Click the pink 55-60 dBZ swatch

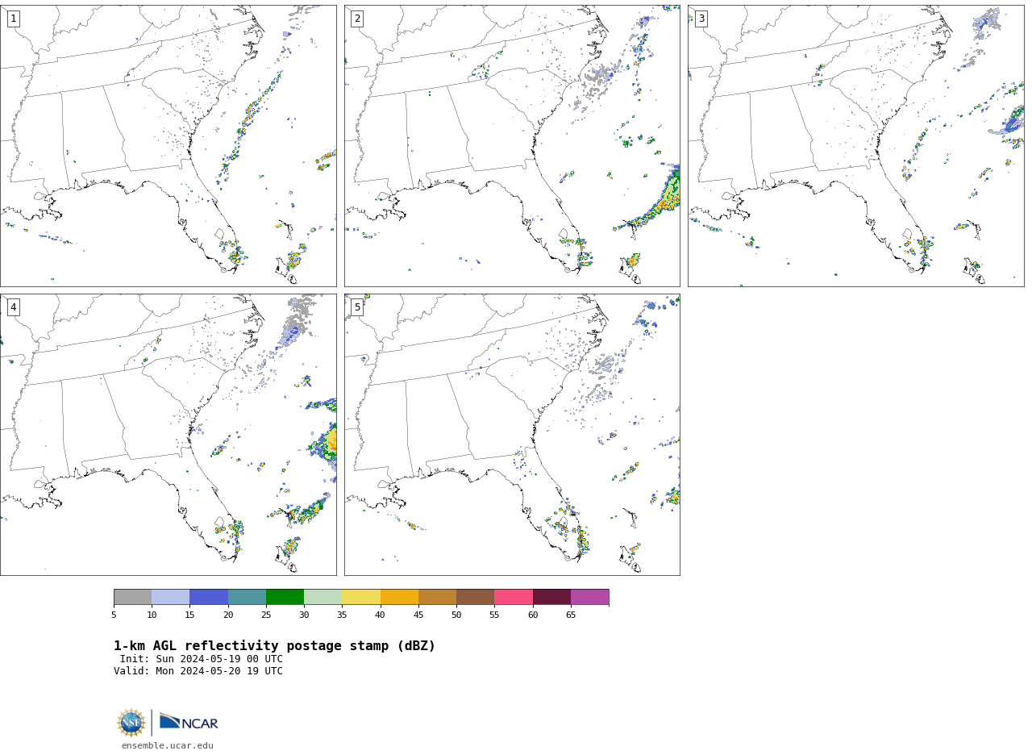click(x=514, y=597)
